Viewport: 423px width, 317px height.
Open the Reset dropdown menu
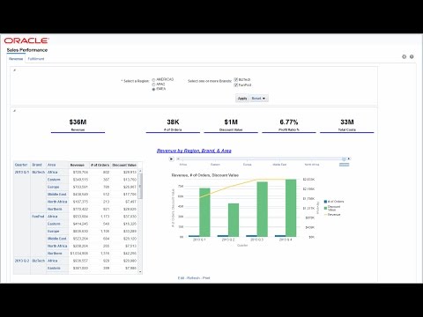(x=258, y=99)
